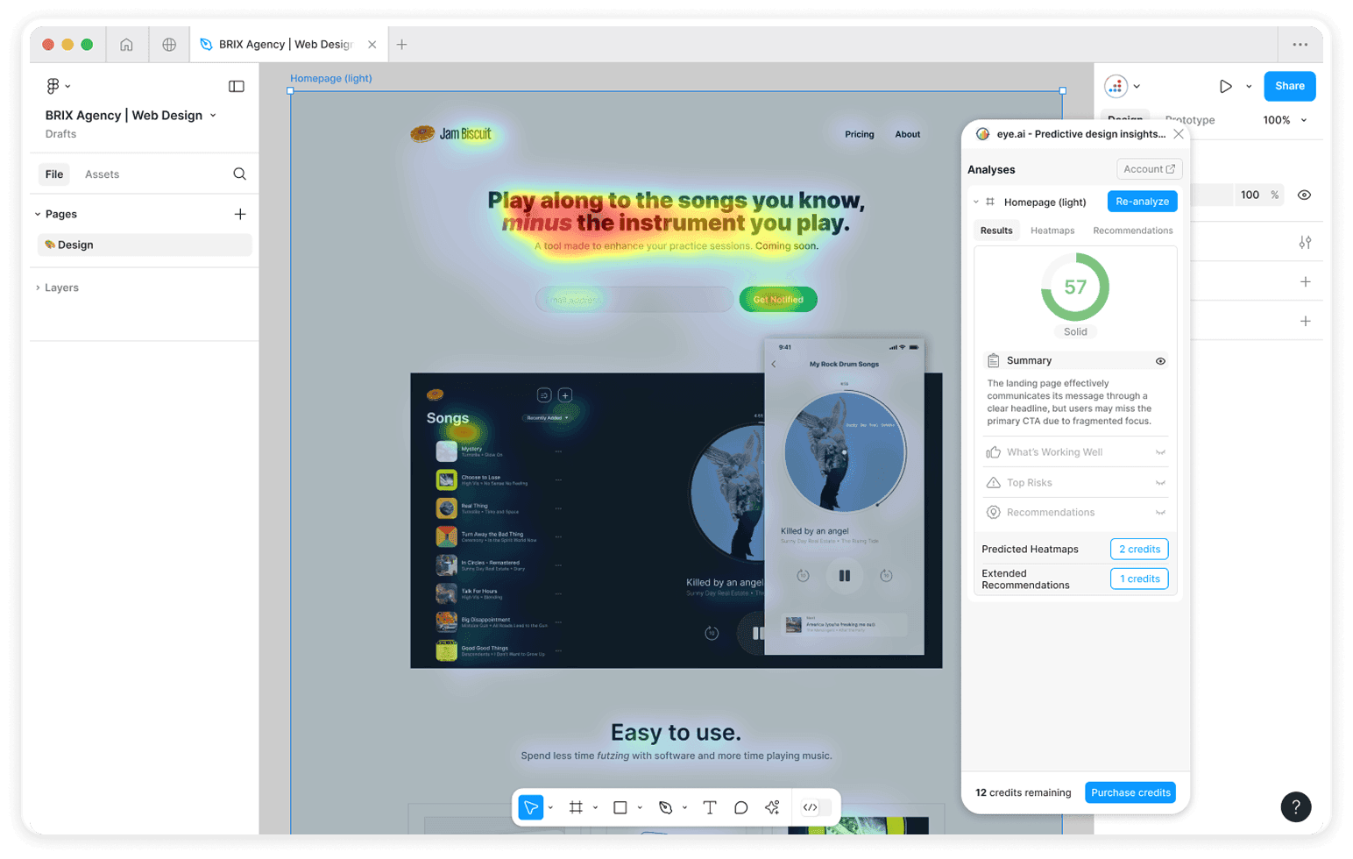This screenshot has width=1353, height=859.
Task: Click the Re-analyze button
Action: (x=1142, y=202)
